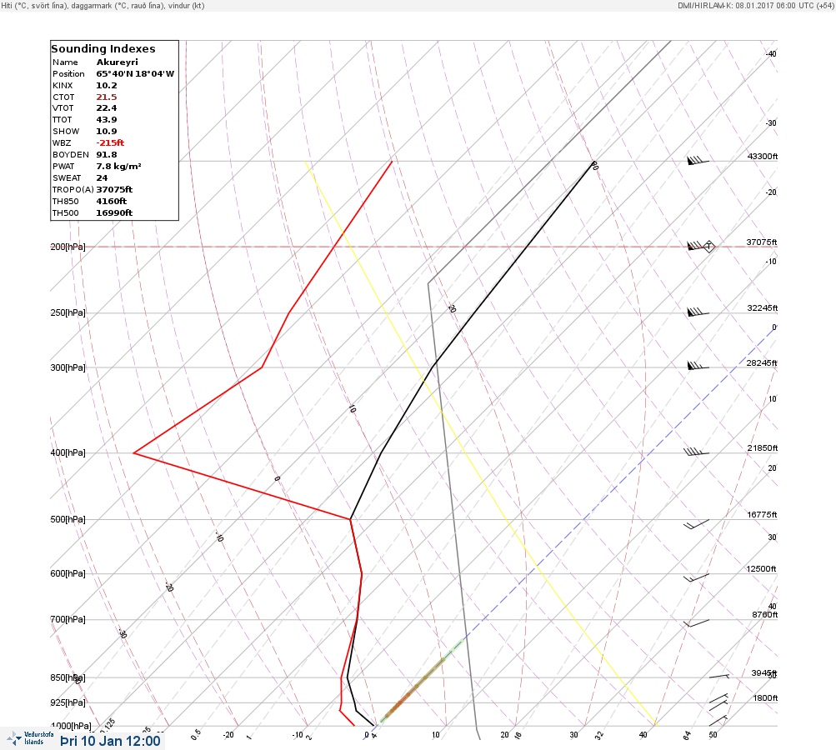836x750 pixels.
Task: Click the 21850ft altitude label
Action: click(x=763, y=447)
